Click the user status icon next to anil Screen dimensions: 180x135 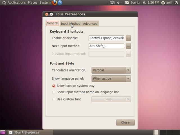(x=163, y=3)
